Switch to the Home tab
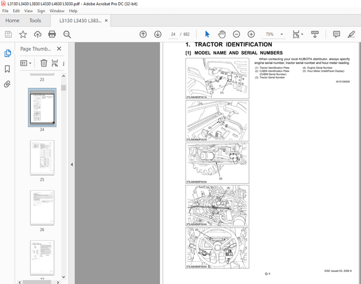Image resolution: width=361 pixels, height=284 pixels. point(12,20)
